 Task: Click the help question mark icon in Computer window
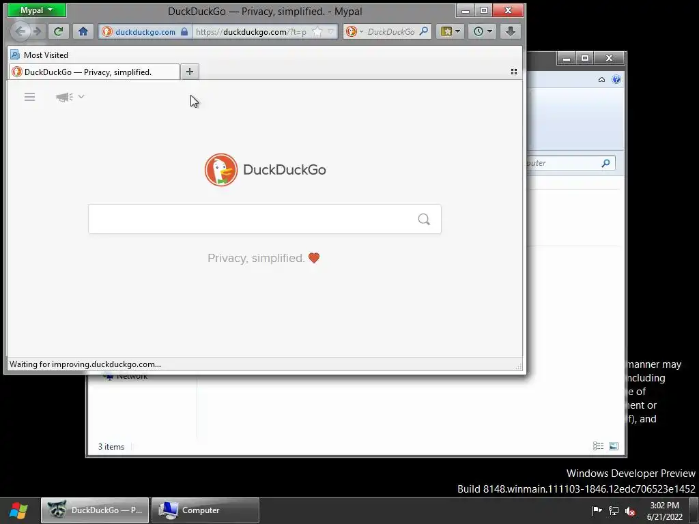(616, 79)
